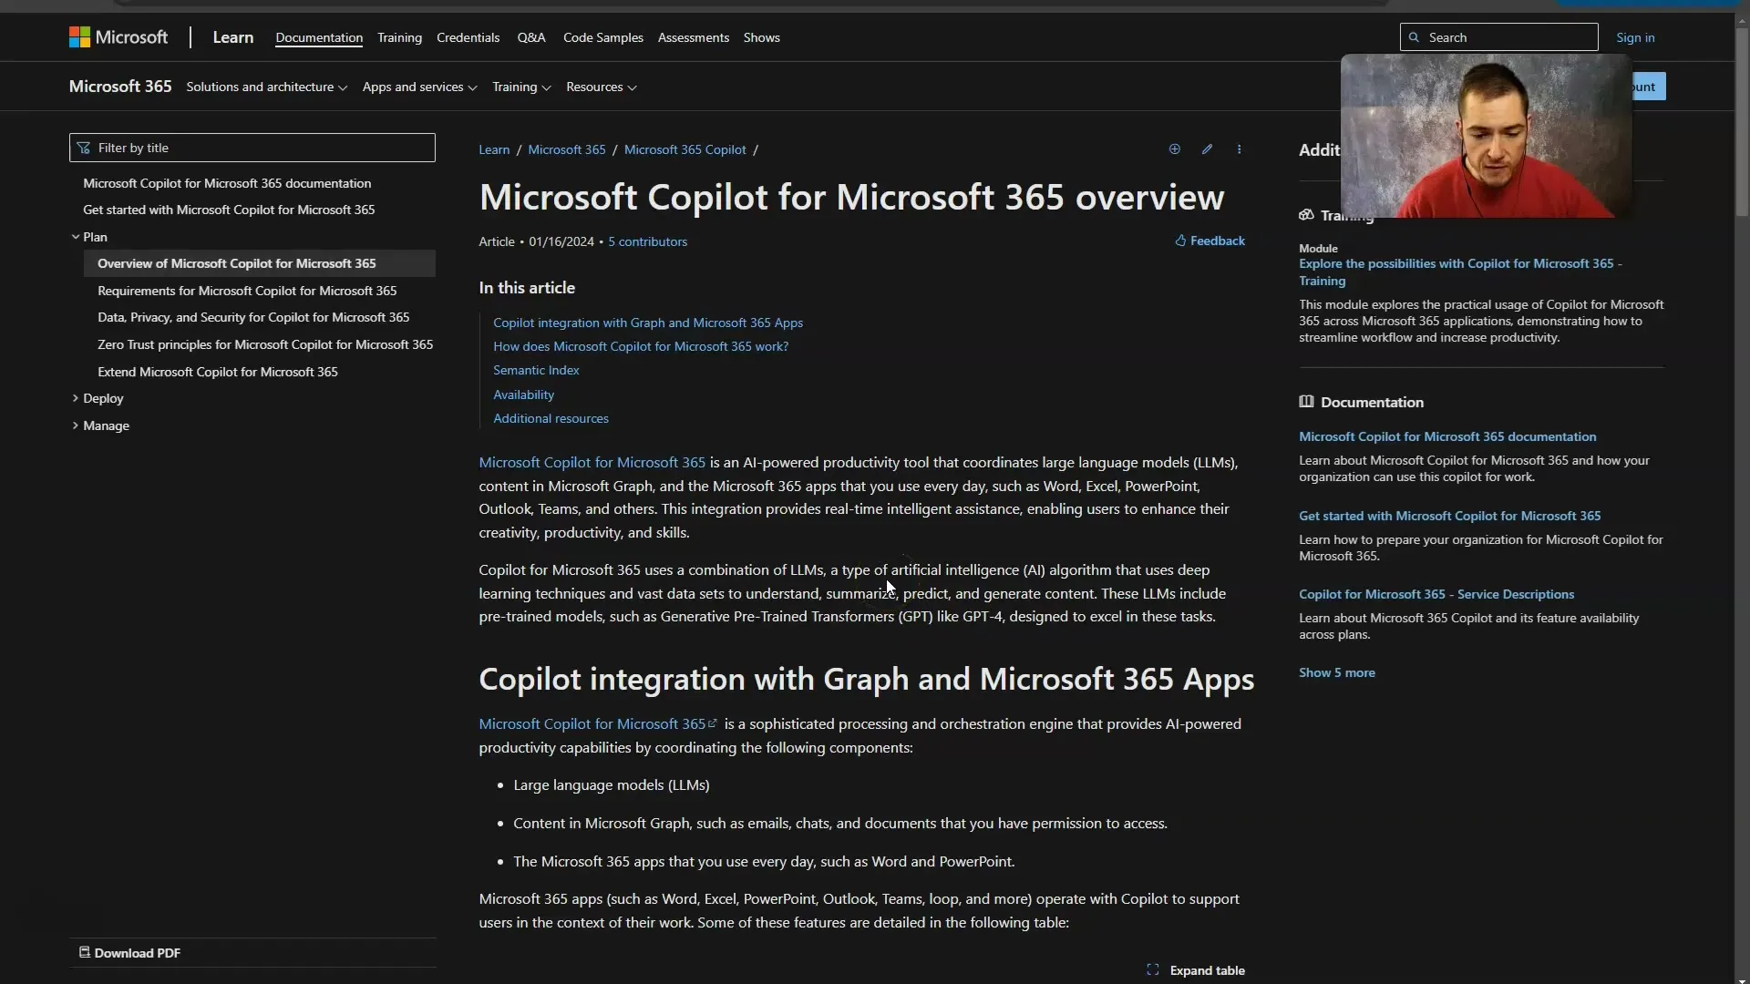Viewport: 1750px width, 984px height.
Task: Click the expand table icon
Action: pyautogui.click(x=1151, y=969)
